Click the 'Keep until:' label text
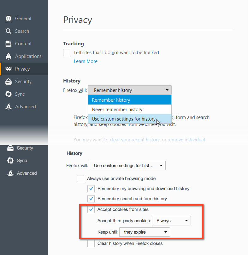248x255 pixels. coord(108,232)
